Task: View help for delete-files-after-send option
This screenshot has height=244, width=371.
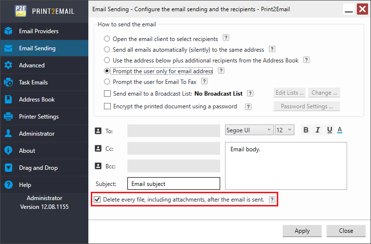Action: pyautogui.click(x=272, y=200)
